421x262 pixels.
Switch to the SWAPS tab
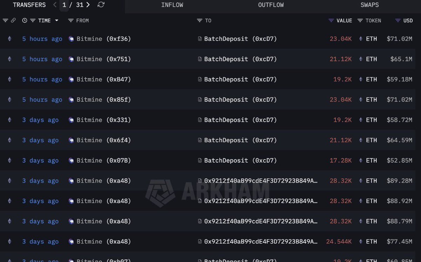pos(369,5)
